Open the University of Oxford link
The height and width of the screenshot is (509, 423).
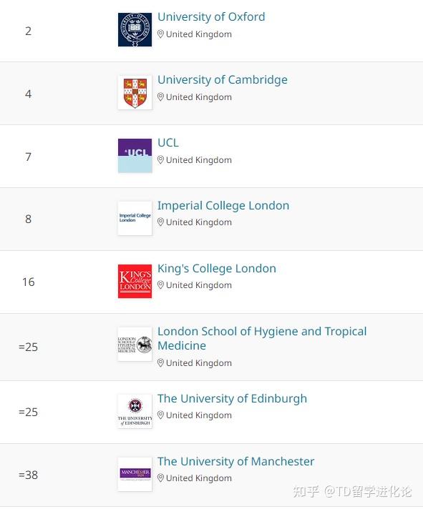(211, 17)
